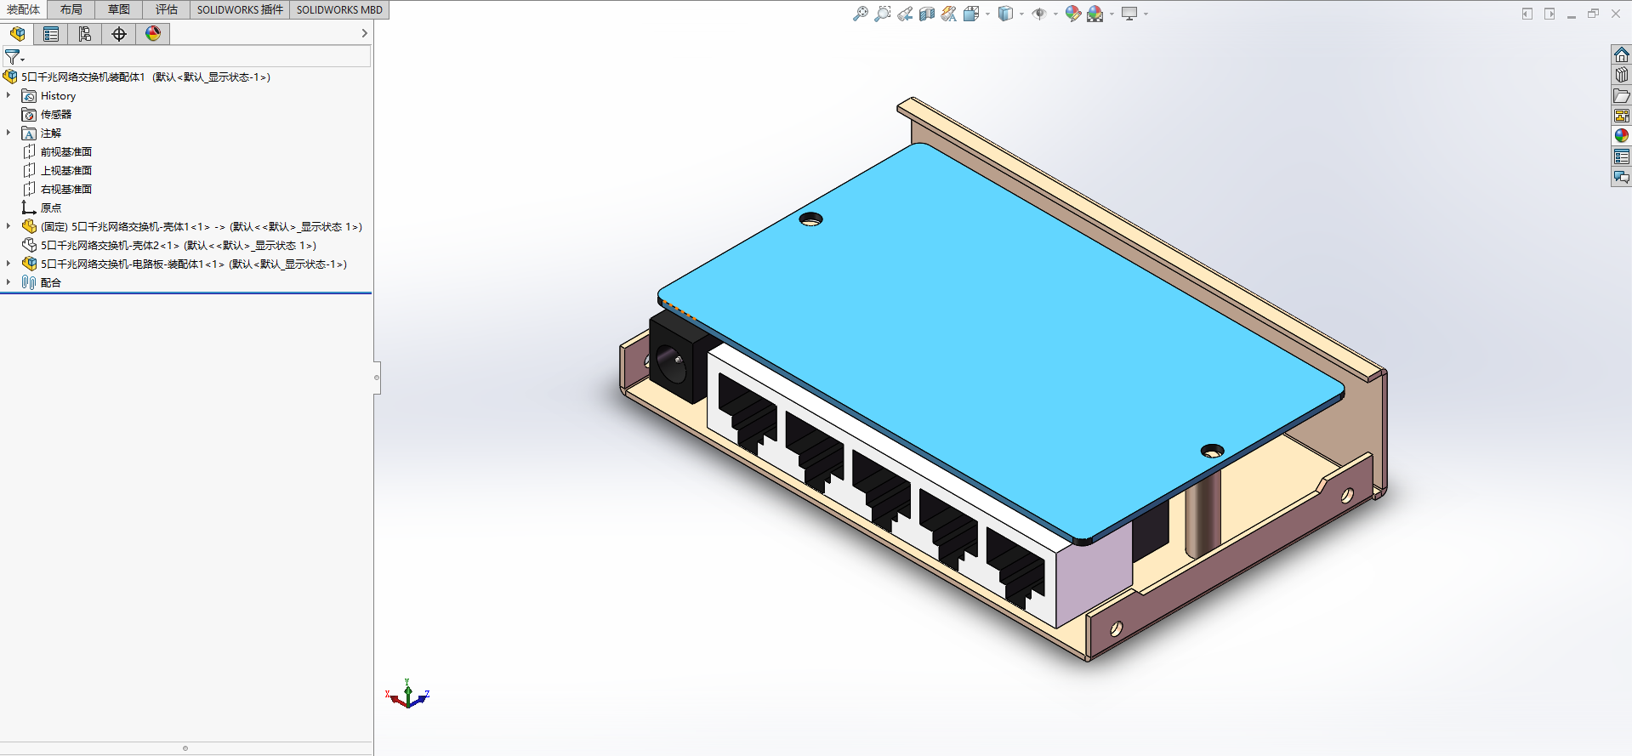Image resolution: width=1632 pixels, height=756 pixels.
Task: Click Previous View icon
Action: tap(905, 14)
